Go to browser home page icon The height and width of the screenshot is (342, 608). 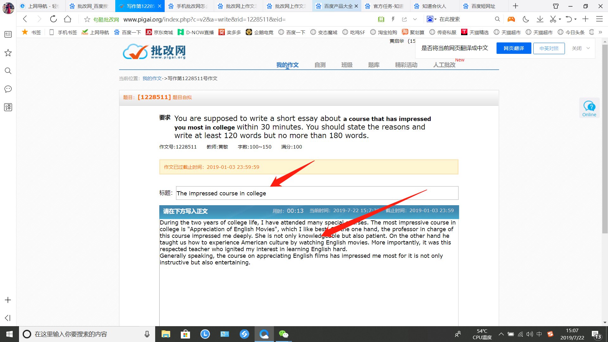[67, 19]
